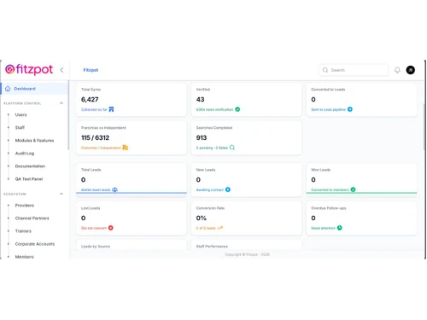427x320 pixels.
Task: Go to Audit Log page
Action: tap(25, 154)
